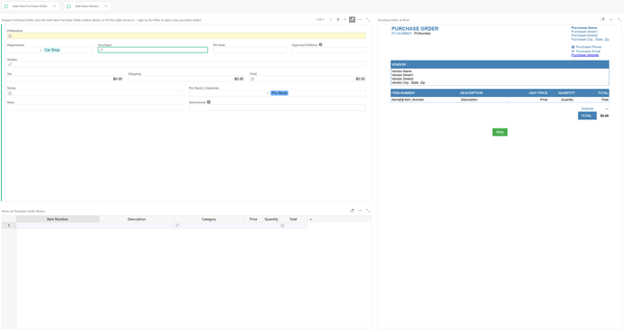The image size is (624, 332).
Task: Open the sort and filter icon of Items table
Action: point(352,211)
